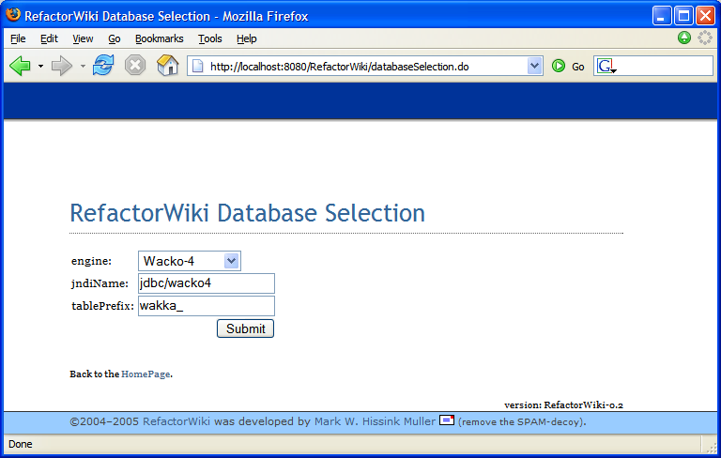
Task: Click the URL address bar field
Action: point(365,67)
